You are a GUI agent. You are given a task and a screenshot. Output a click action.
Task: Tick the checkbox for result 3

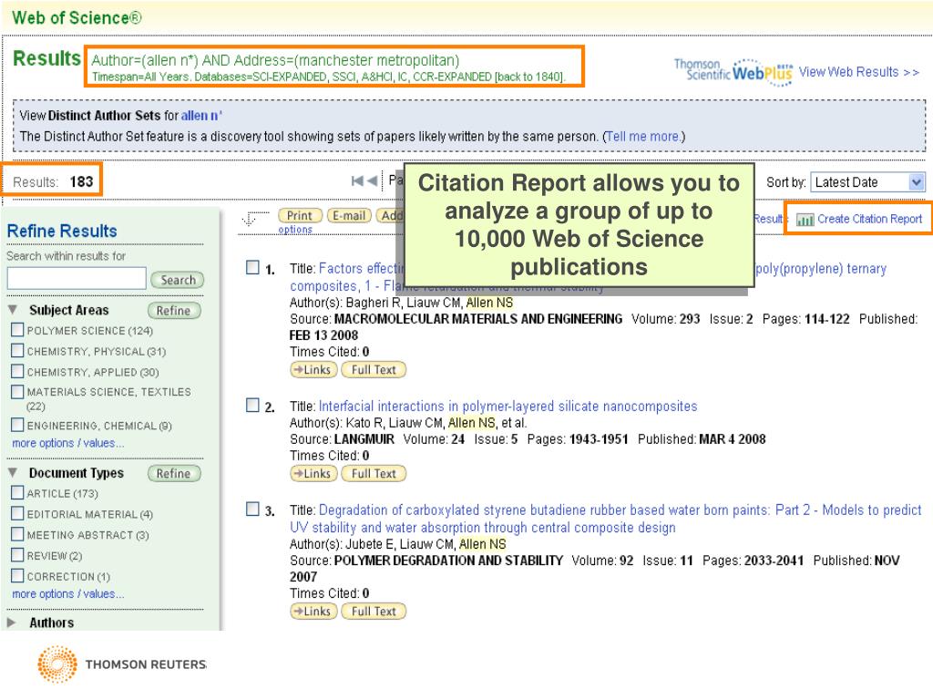coord(252,509)
